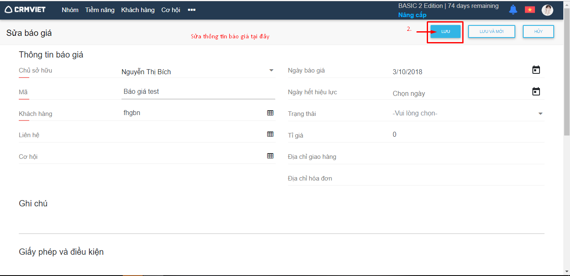Image resolution: width=570 pixels, height=276 pixels.
Task: Click the LƯU VÀ MỚI button
Action: tap(491, 32)
